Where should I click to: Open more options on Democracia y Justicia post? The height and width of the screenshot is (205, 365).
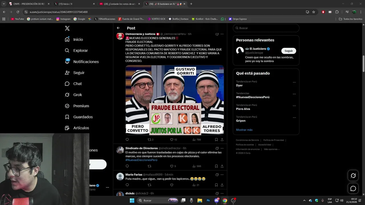coord(222,34)
